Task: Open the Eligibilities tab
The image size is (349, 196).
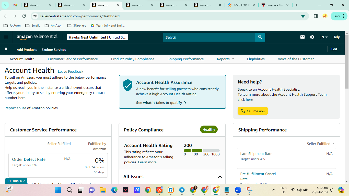Action: click(x=256, y=59)
